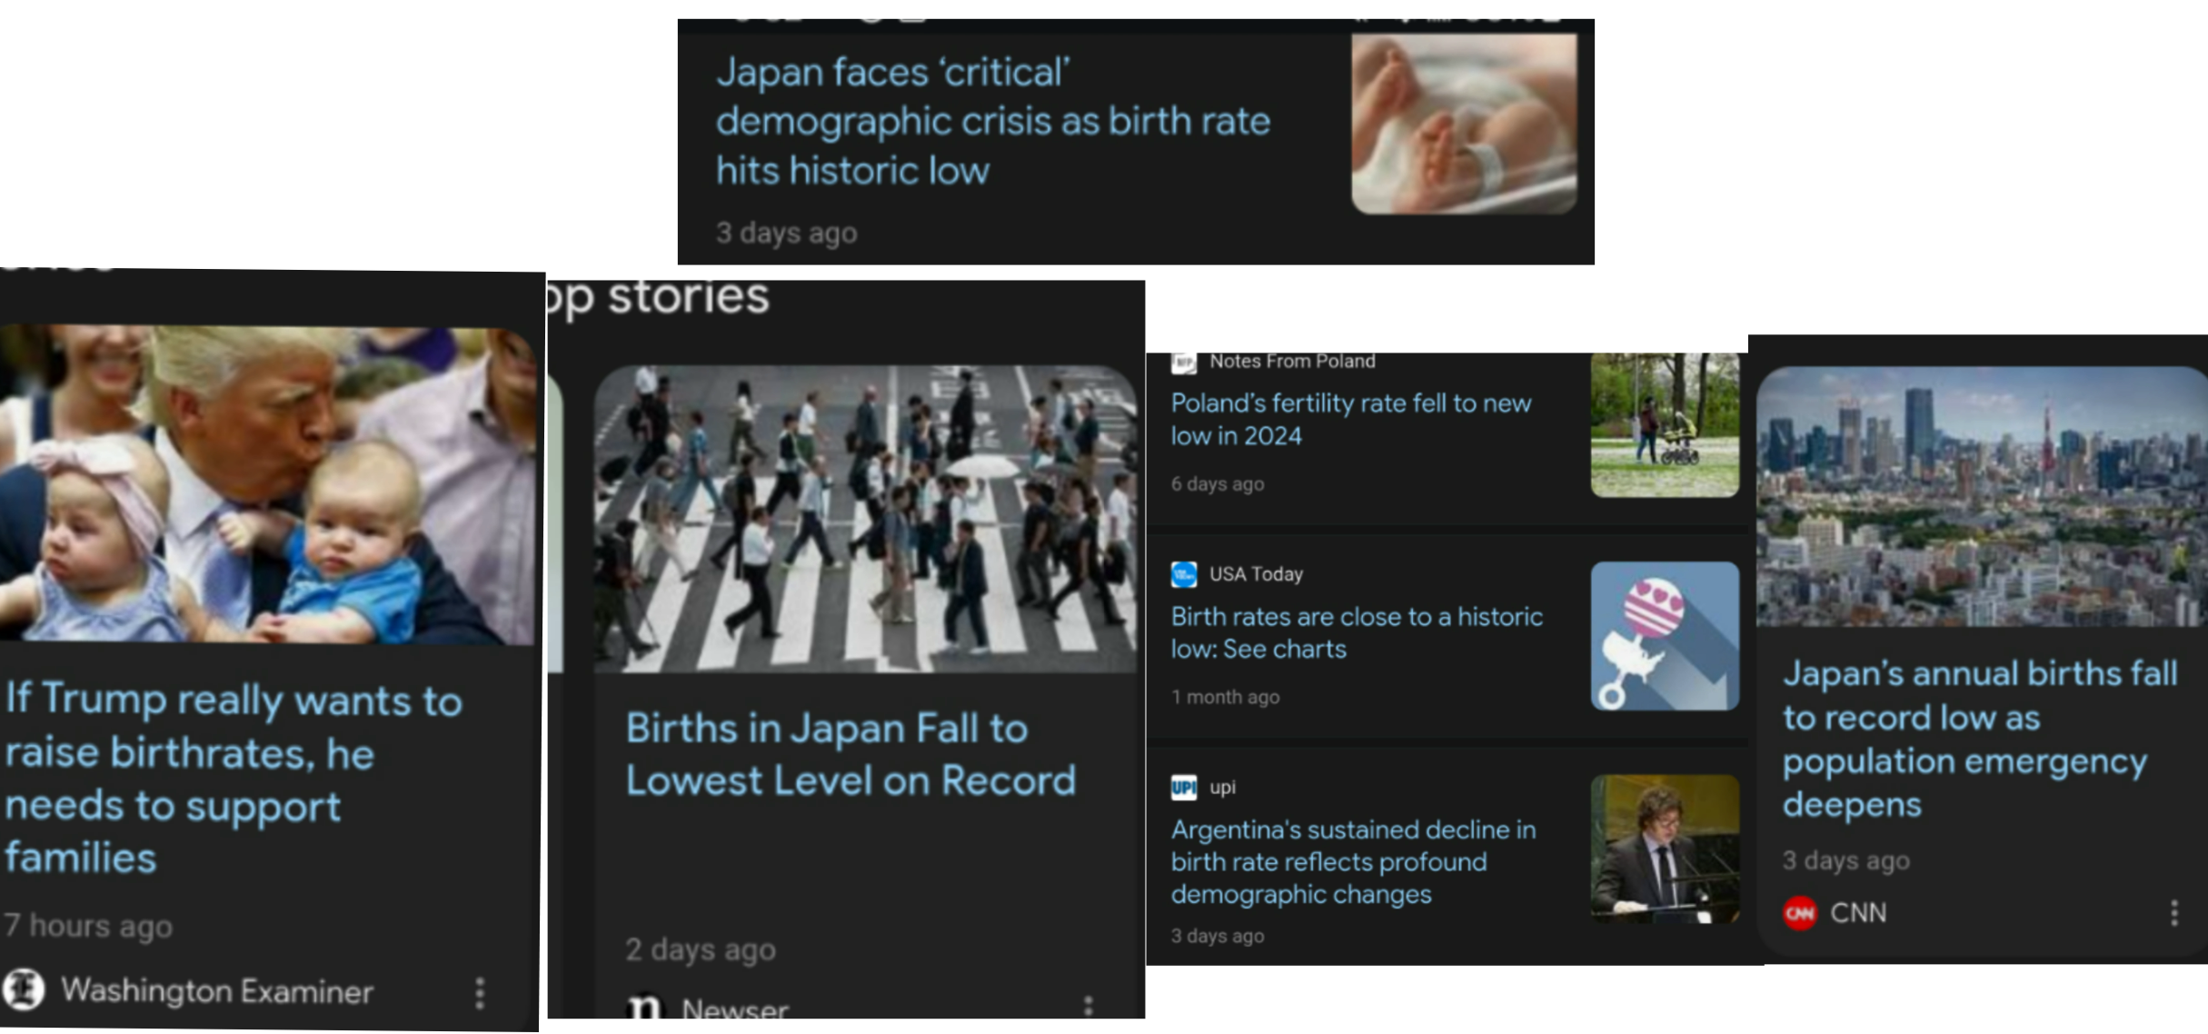View the man at podium thumbnail
The image size is (2208, 1034).
click(1665, 849)
